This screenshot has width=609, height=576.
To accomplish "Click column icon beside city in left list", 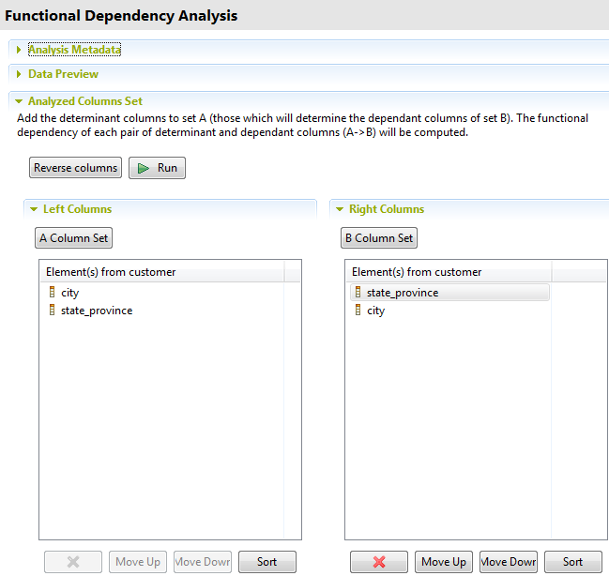I will (x=52, y=293).
